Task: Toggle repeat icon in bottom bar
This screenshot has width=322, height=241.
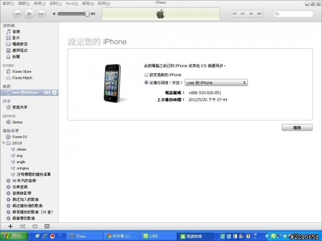Action: [x=35, y=226]
